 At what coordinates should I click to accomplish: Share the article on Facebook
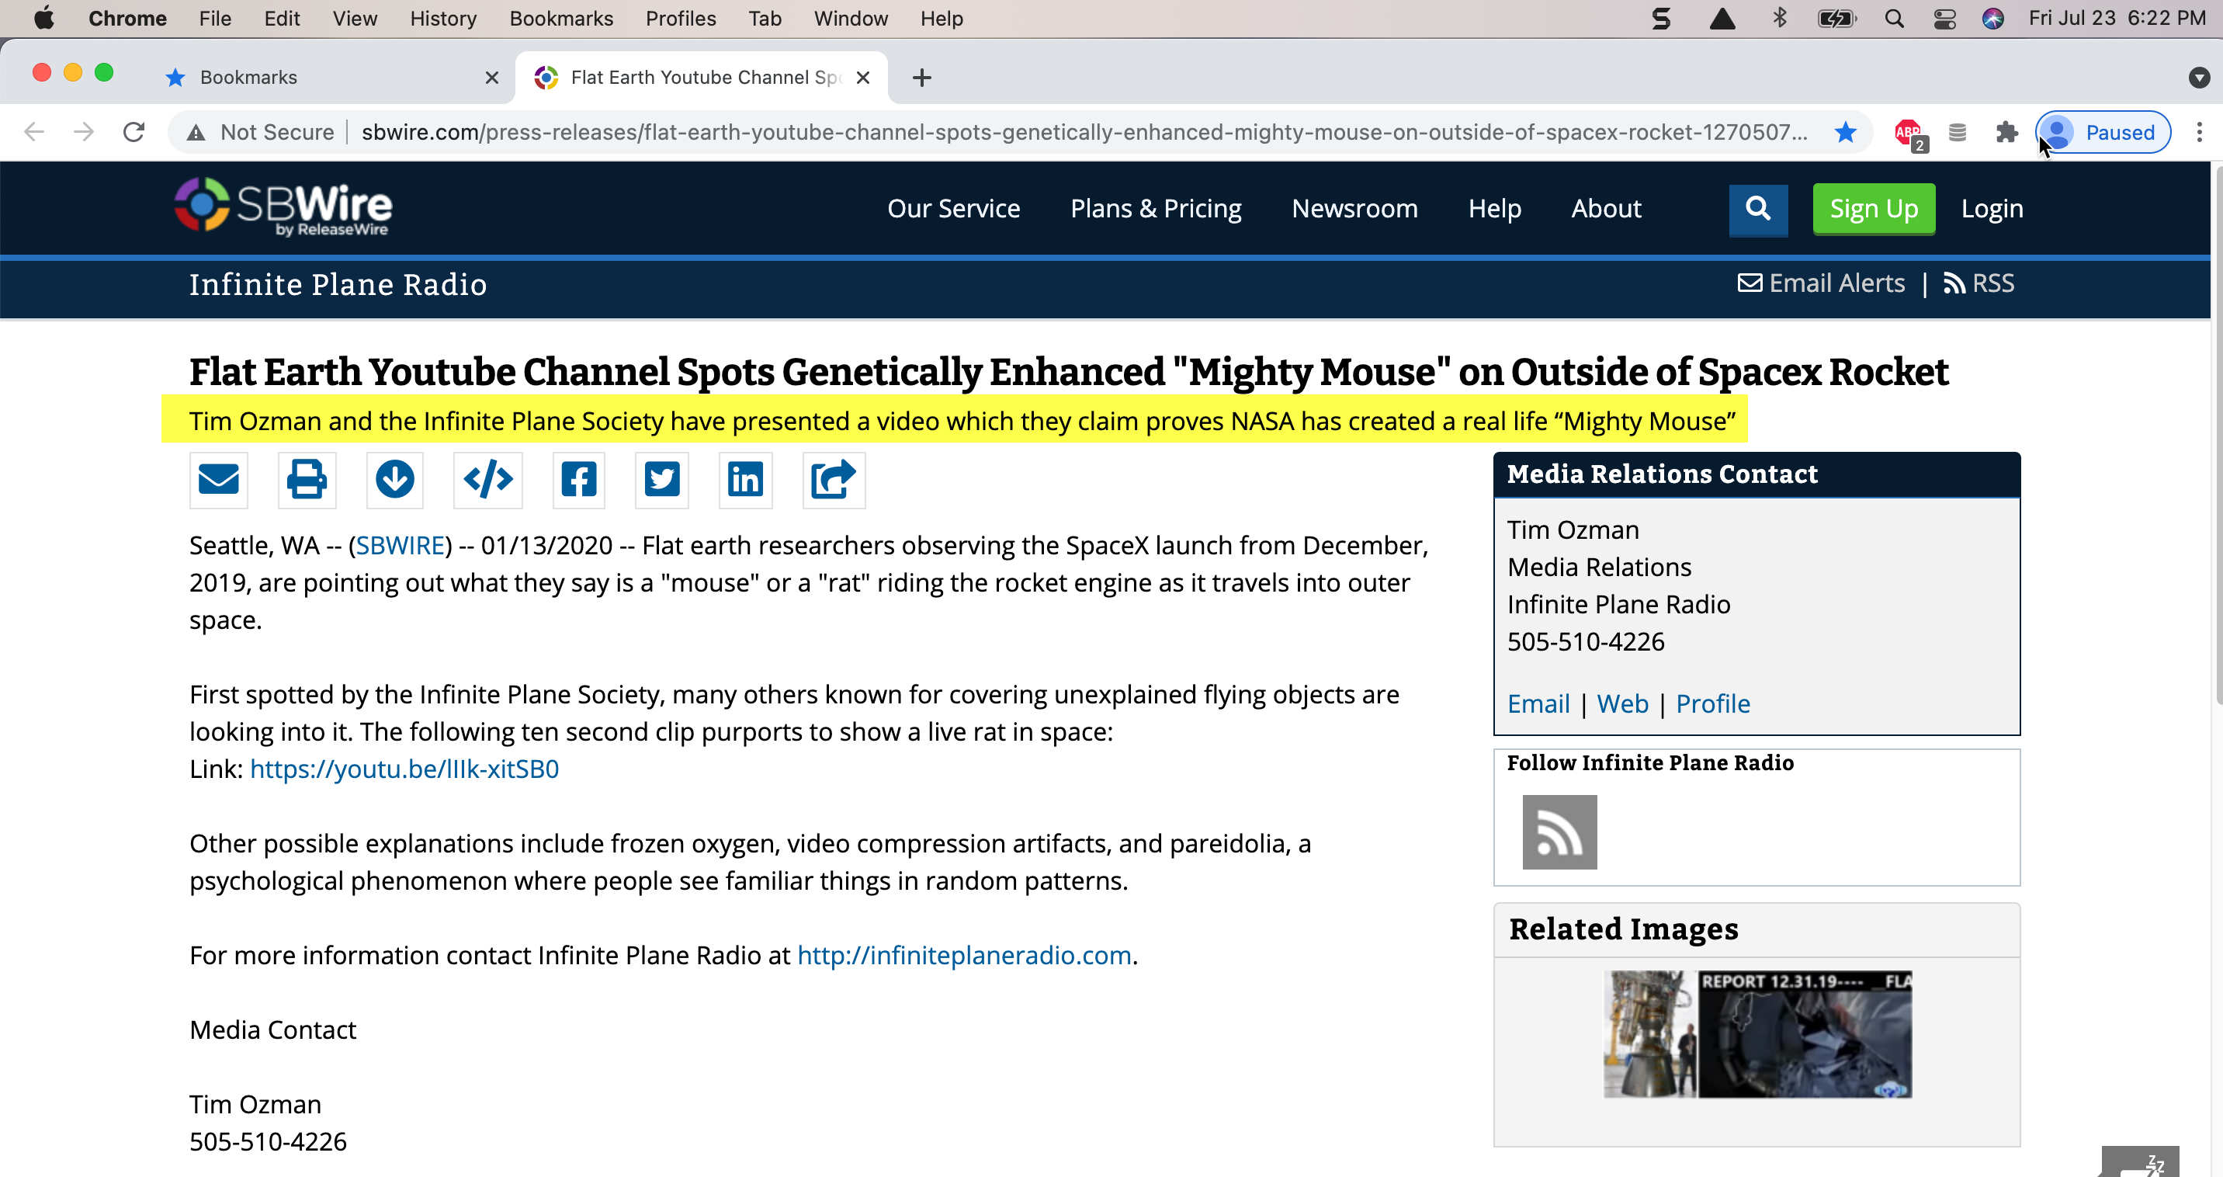click(578, 479)
